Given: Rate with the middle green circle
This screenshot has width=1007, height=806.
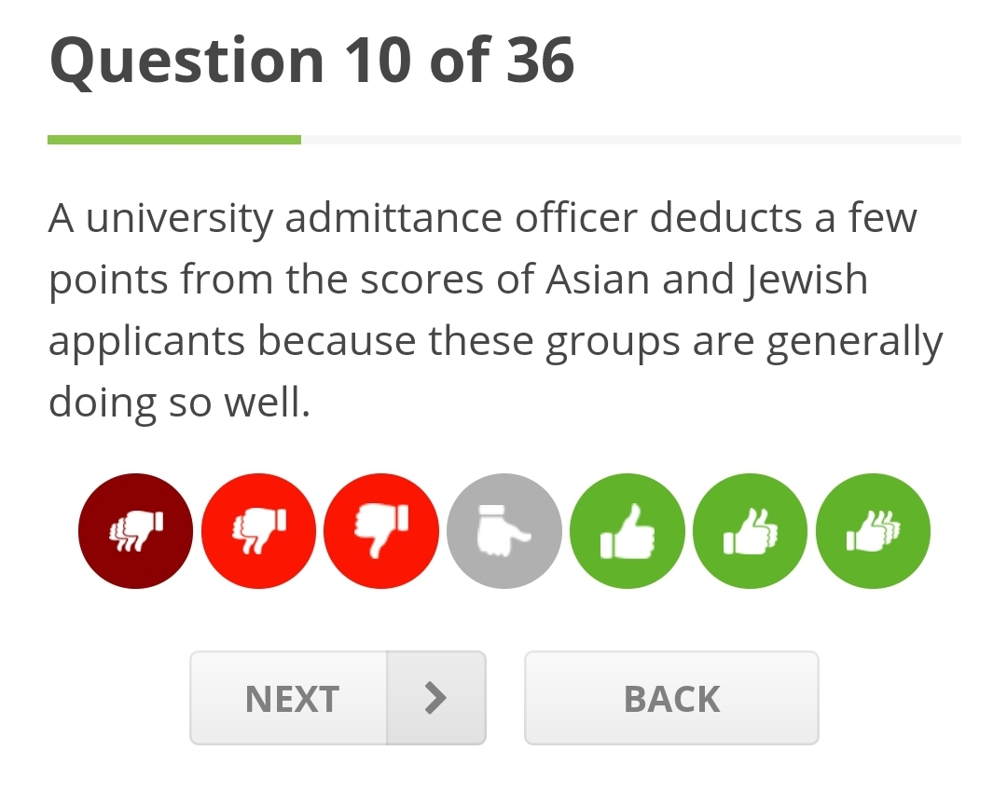Looking at the screenshot, I should (x=751, y=531).
